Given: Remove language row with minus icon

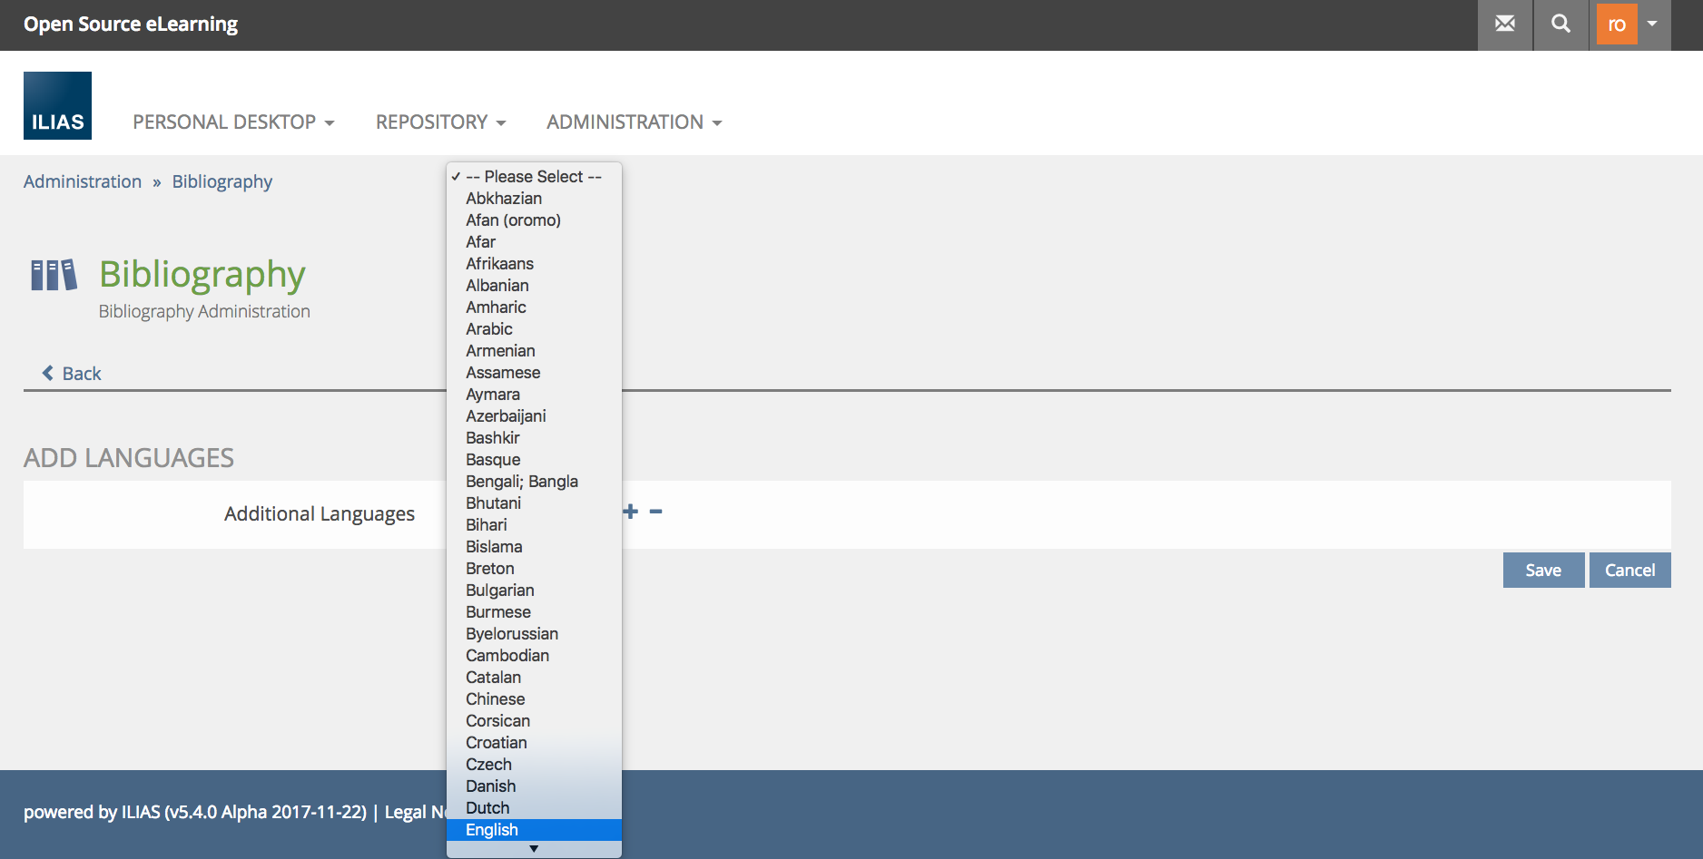Looking at the screenshot, I should (655, 512).
